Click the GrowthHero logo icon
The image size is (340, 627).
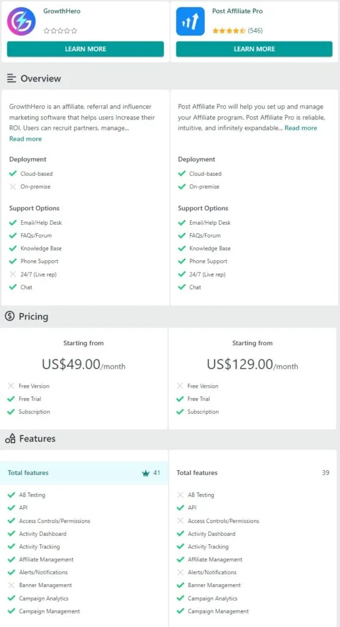21,21
